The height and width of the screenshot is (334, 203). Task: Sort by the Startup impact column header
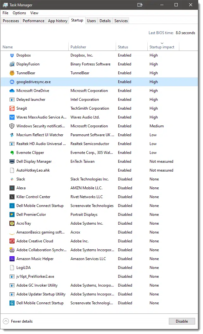click(x=163, y=47)
